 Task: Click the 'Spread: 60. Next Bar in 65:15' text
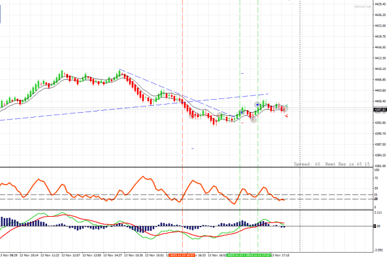click(x=332, y=164)
